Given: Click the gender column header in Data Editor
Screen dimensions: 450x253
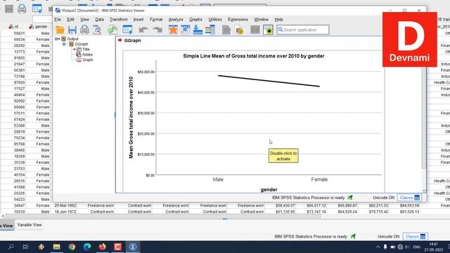Looking at the screenshot, I should pyautogui.click(x=38, y=27).
